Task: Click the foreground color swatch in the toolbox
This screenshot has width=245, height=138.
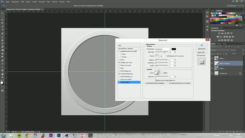Action: (x=2, y=83)
